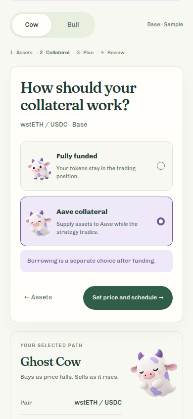Open the 2 · Collateral step
The image size is (193, 419).
coord(54,53)
